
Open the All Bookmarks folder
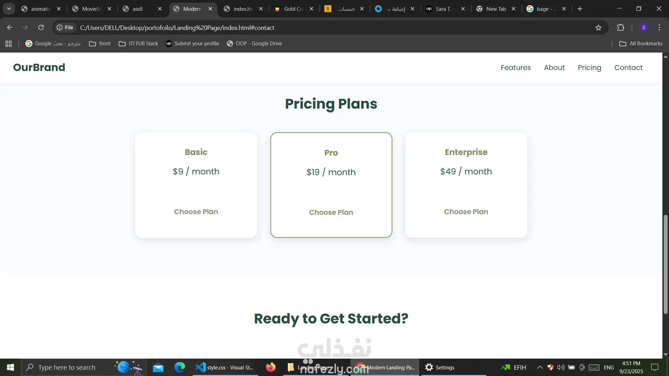pyautogui.click(x=641, y=44)
